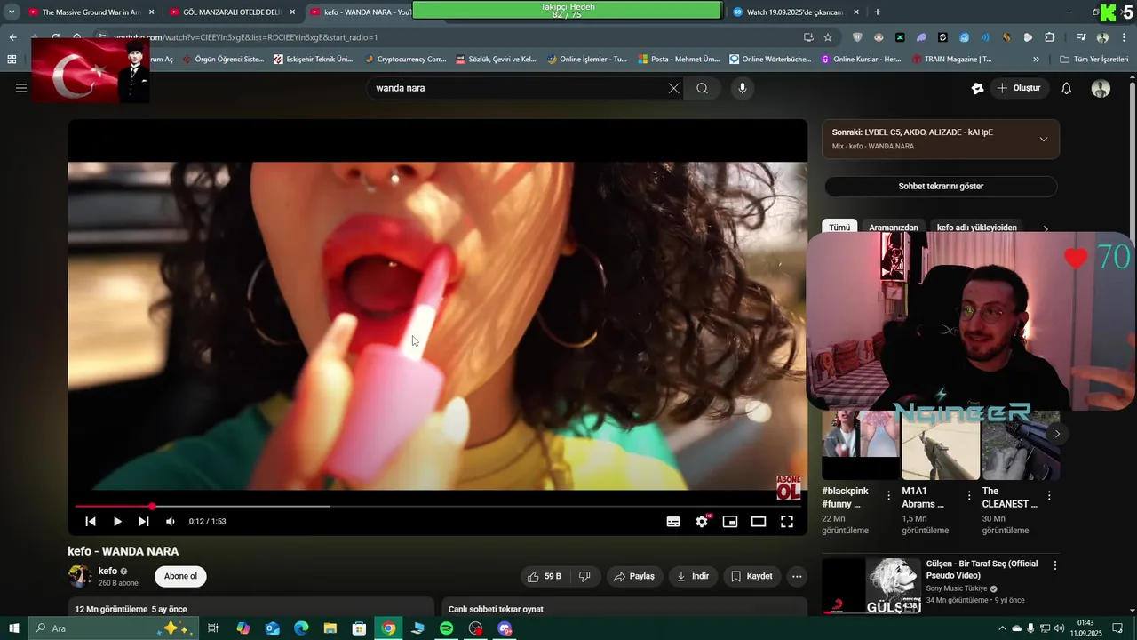Open media controls icon in Chrome toolbar
1137x640 pixels.
(x=1081, y=37)
